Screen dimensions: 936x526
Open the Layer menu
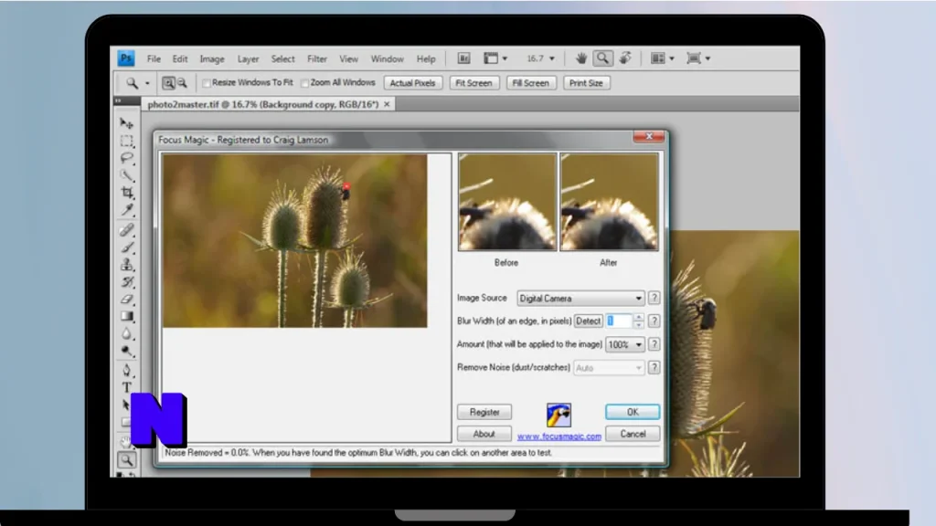tap(248, 59)
